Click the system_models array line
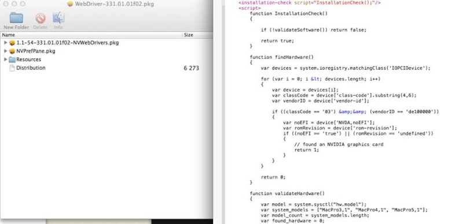Viewport: 463px width, 224px height. [344, 210]
